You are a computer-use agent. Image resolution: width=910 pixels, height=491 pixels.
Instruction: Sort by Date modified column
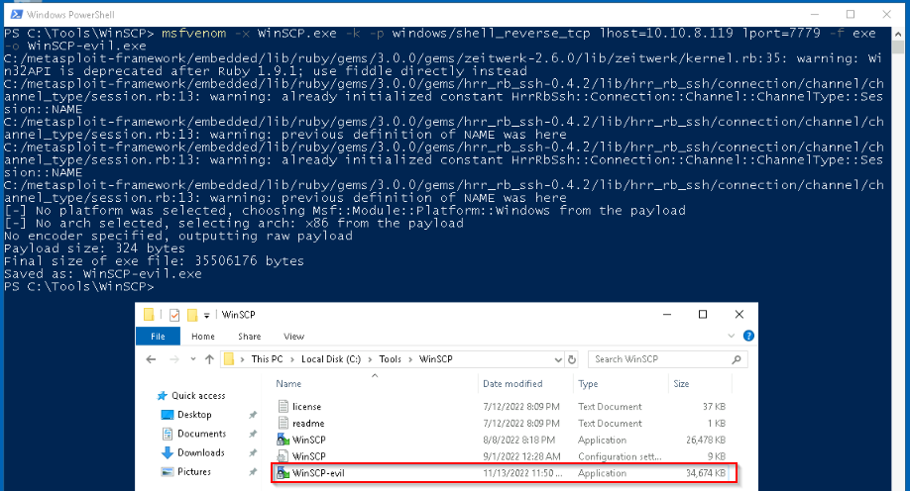(512, 384)
